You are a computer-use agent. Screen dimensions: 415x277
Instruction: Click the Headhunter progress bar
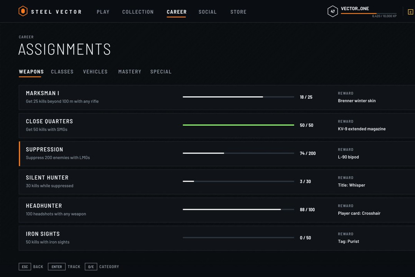pos(238,209)
